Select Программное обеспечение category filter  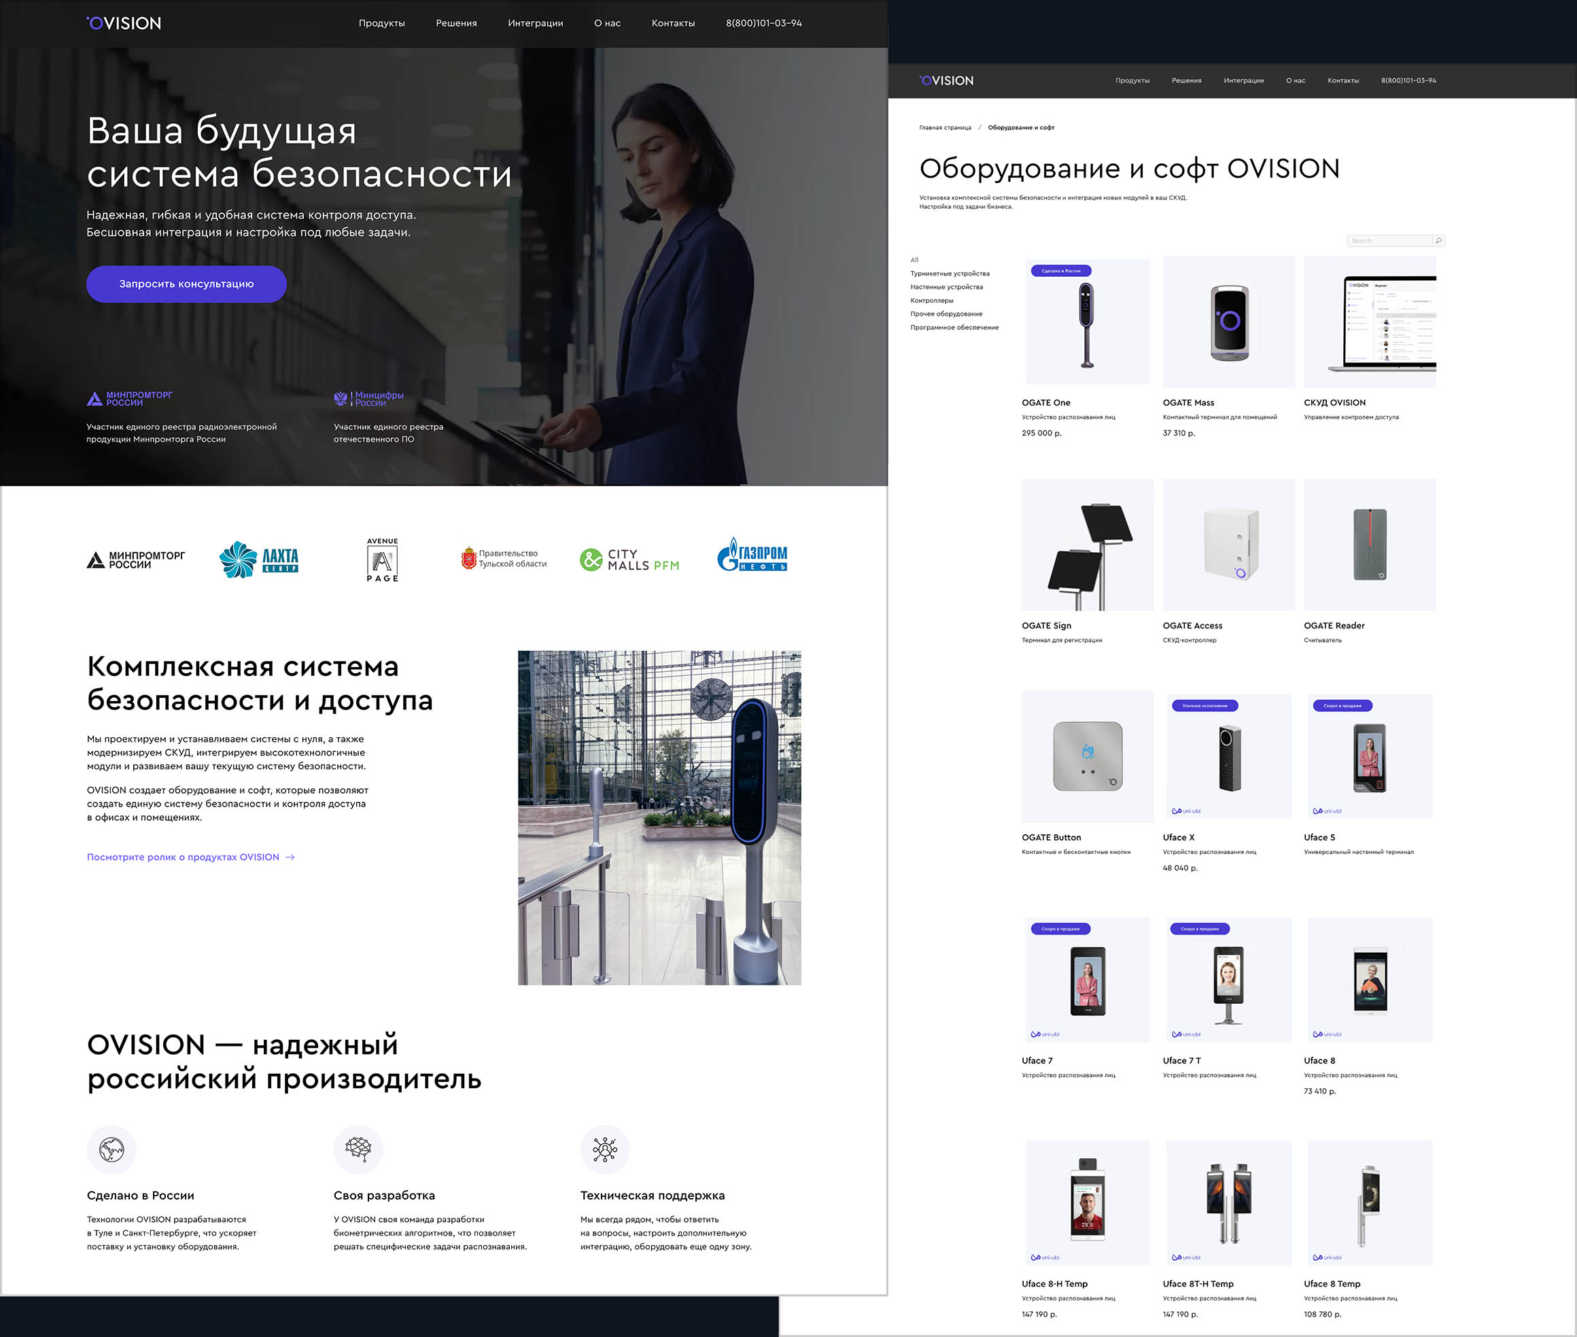click(x=954, y=327)
